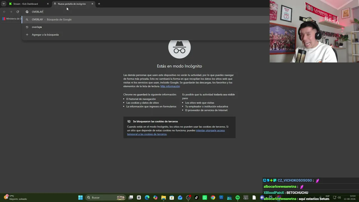Image resolution: width=359 pixels, height=202 pixels.
Task: Open the Mail app from the taskbar
Action: [x=180, y=198]
